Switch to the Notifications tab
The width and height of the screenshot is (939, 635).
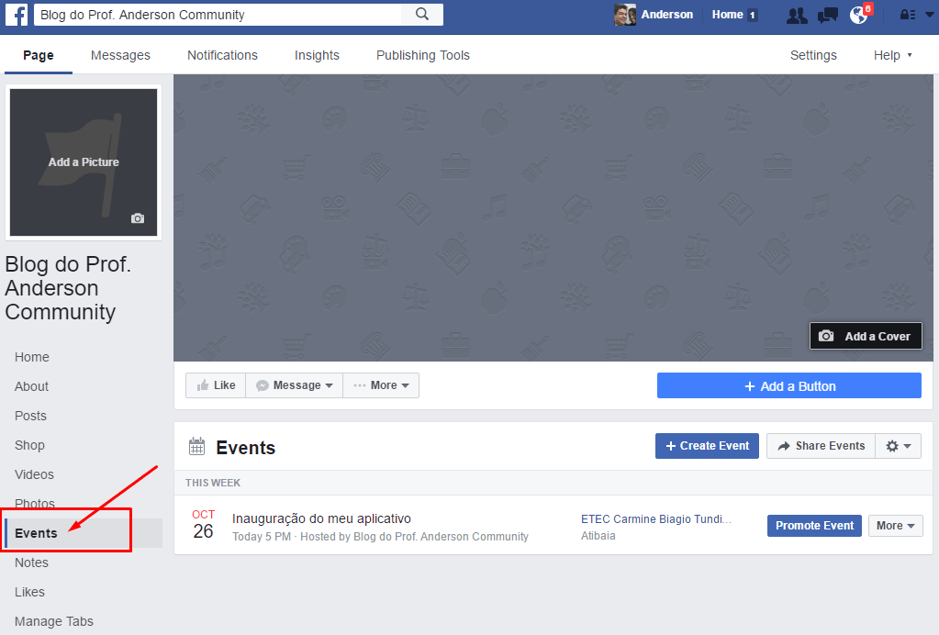(222, 55)
